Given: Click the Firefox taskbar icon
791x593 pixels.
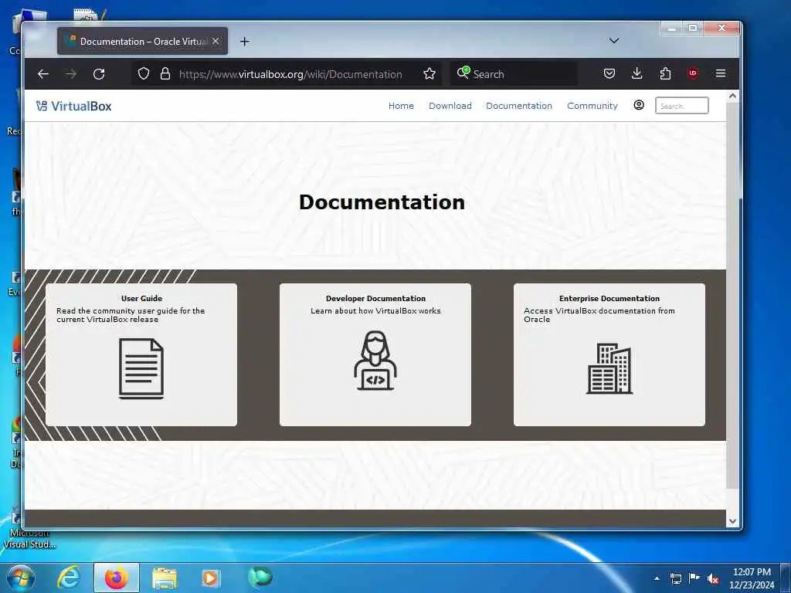Looking at the screenshot, I should click(117, 578).
